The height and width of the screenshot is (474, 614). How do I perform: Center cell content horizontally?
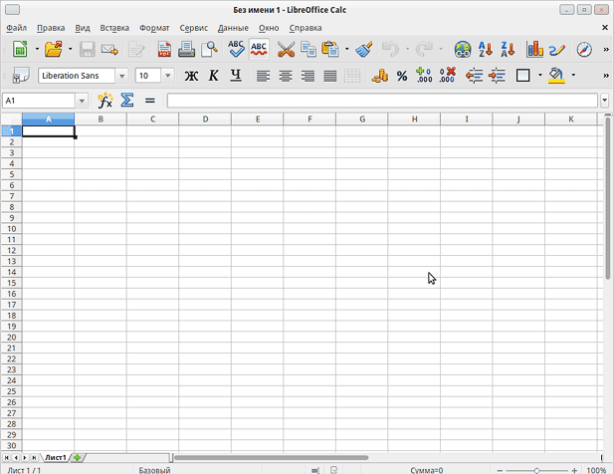click(286, 76)
